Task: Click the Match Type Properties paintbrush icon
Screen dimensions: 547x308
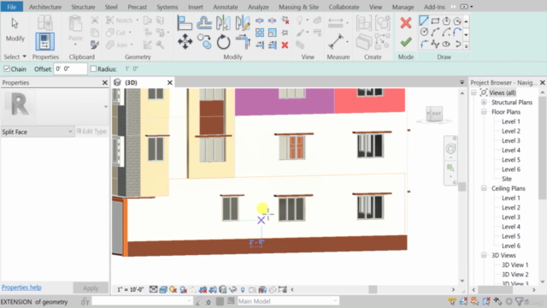Action: 95,44
